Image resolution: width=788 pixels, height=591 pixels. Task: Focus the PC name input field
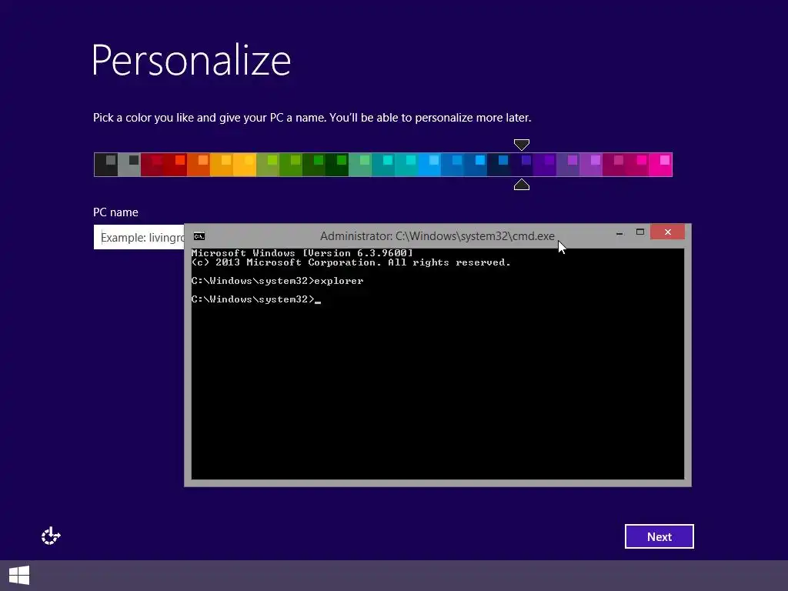click(139, 237)
